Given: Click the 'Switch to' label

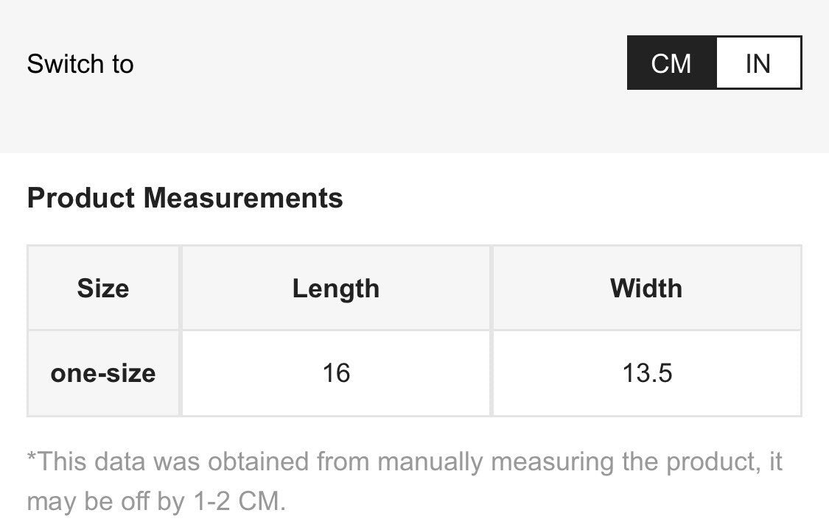Looking at the screenshot, I should click(80, 64).
